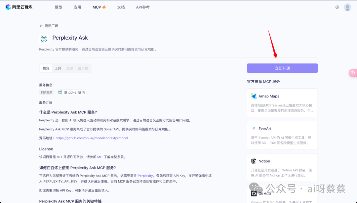
Task: Click the back arrow beside 返回广场
Action: 40,25
